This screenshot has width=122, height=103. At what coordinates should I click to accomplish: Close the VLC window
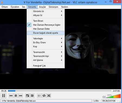point(117,2)
